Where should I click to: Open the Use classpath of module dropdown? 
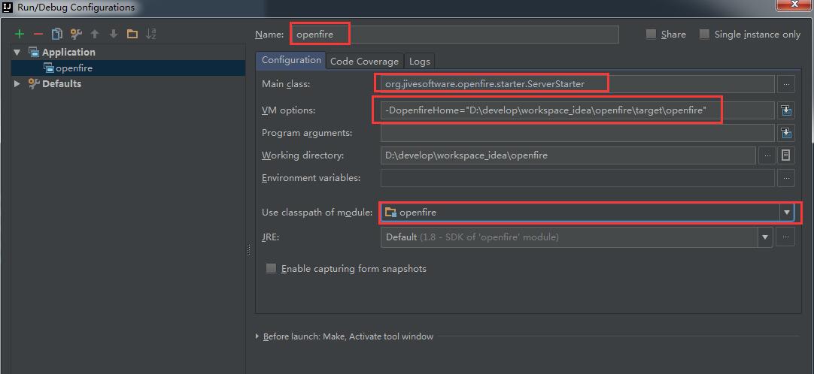tap(786, 213)
